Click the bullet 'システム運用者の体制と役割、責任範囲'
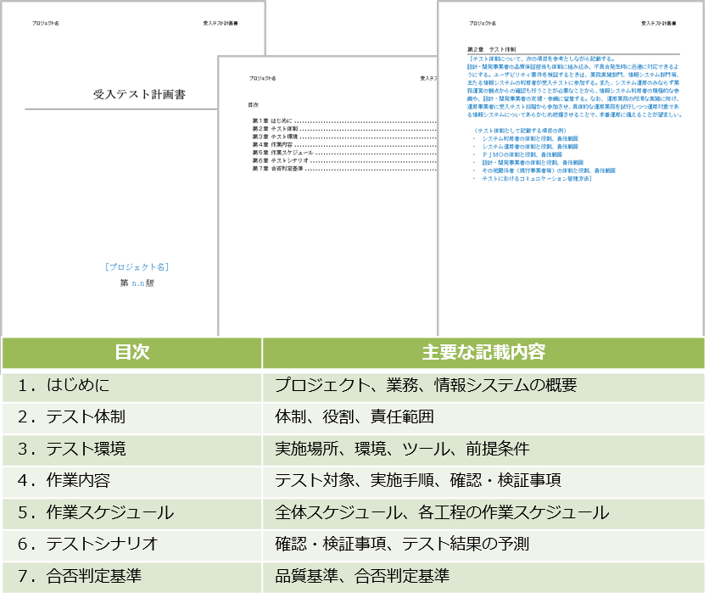Viewport: 709px width, 598px height. (x=530, y=147)
